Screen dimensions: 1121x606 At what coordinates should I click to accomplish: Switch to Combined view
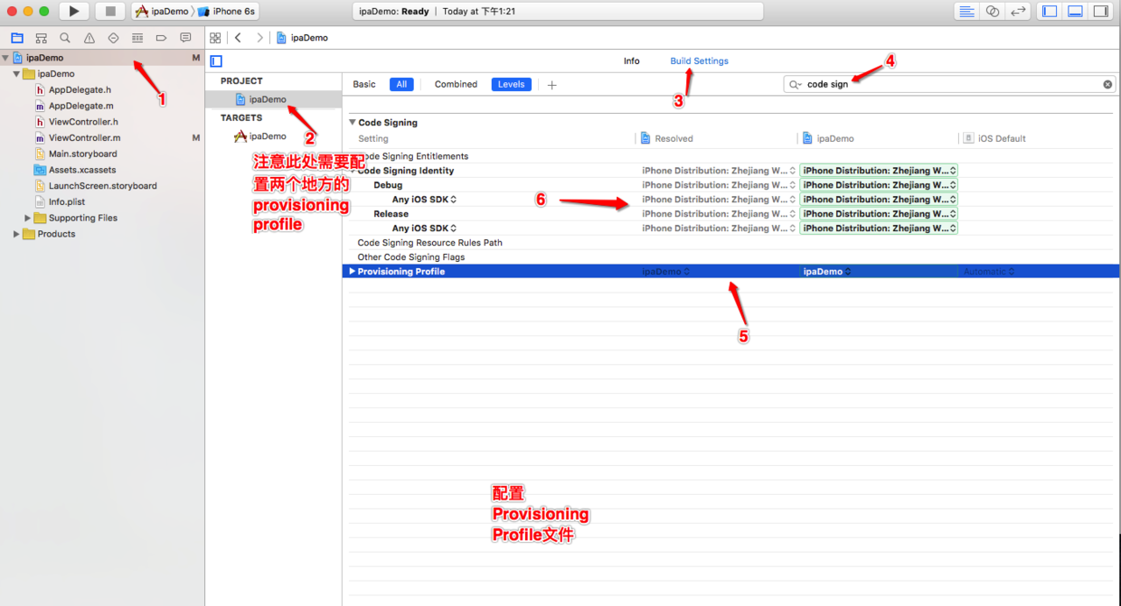456,84
